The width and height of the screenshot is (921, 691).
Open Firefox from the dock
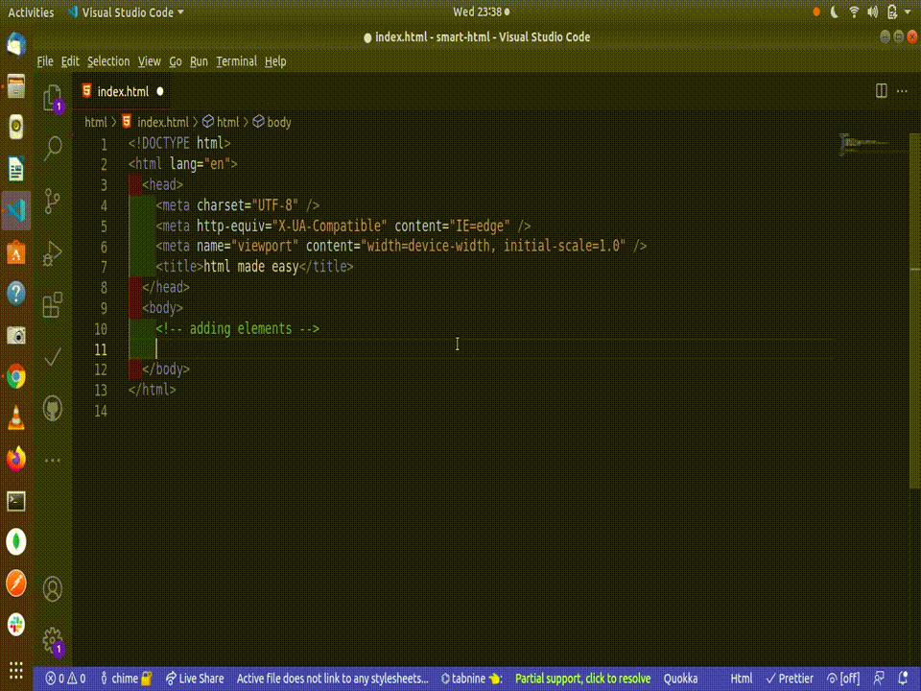(x=16, y=459)
